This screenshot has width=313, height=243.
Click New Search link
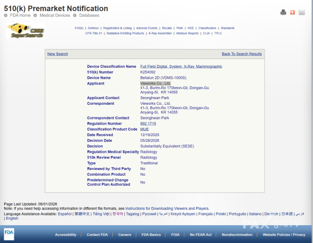57,54
